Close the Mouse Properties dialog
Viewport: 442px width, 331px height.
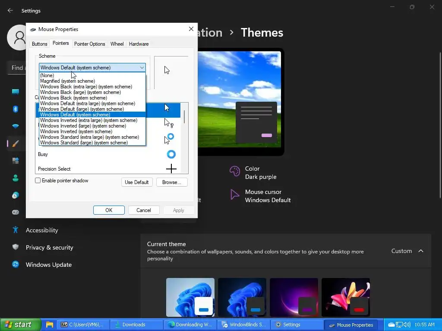coord(191,29)
